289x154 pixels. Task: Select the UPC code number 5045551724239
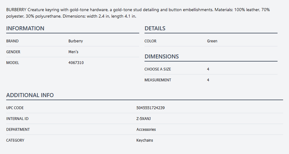point(150,108)
